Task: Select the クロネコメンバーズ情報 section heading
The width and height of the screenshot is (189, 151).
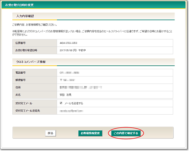Action: 30,62
